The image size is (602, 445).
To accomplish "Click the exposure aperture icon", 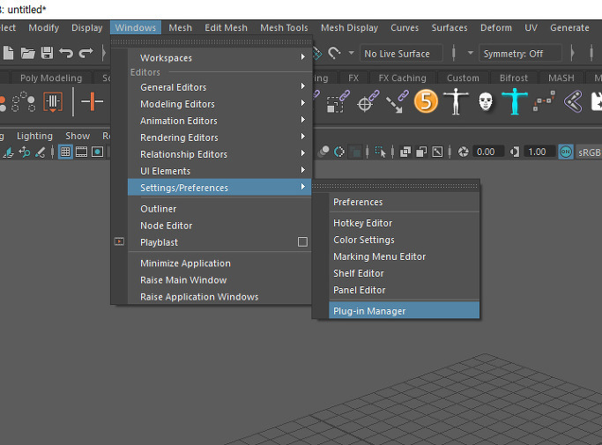I will pos(464,152).
